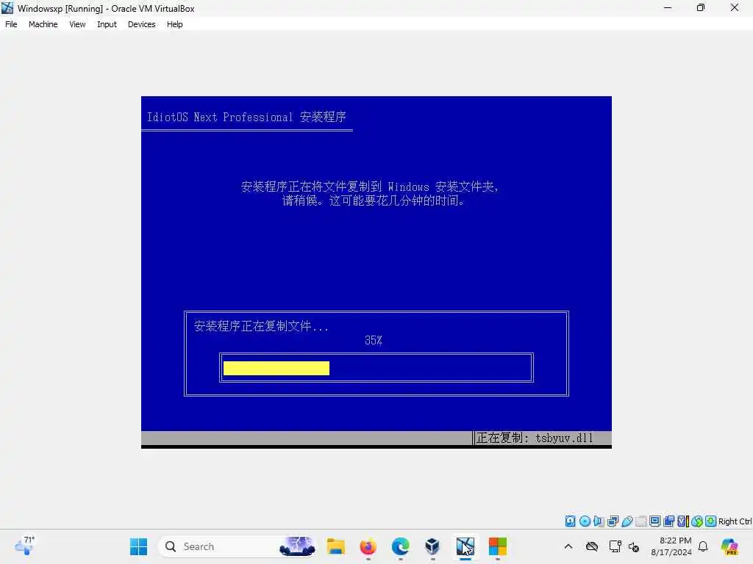Viewport: 753px width, 564px height.
Task: Open the notifications bell
Action: pyautogui.click(x=703, y=546)
